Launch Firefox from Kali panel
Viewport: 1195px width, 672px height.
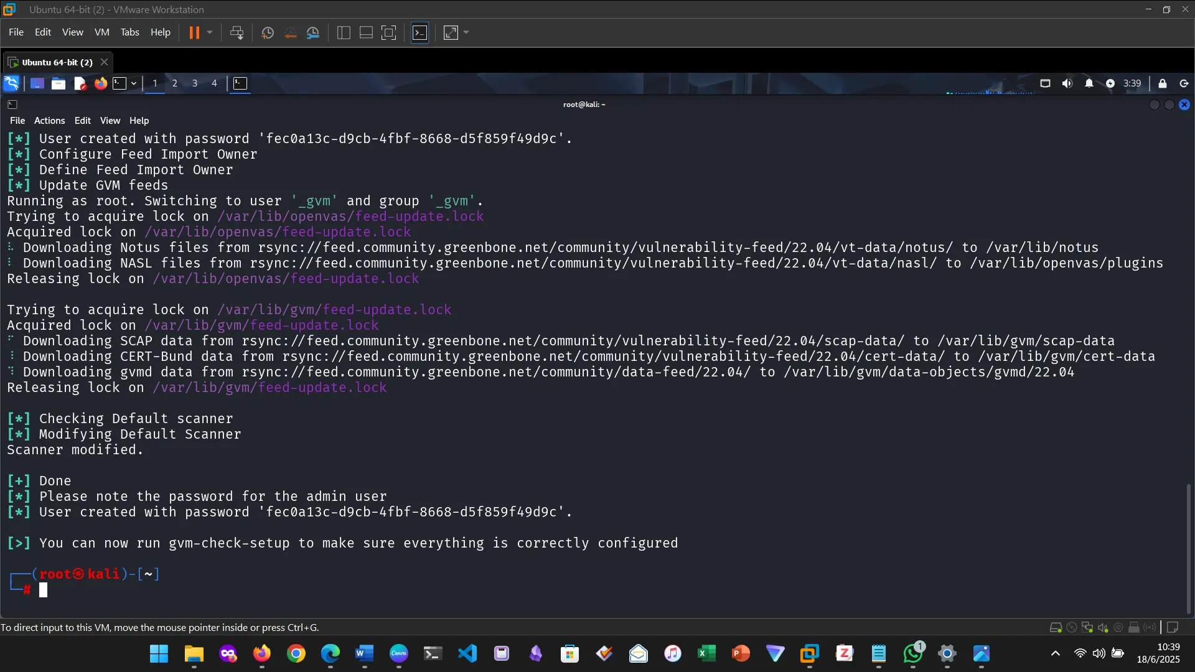(x=100, y=83)
